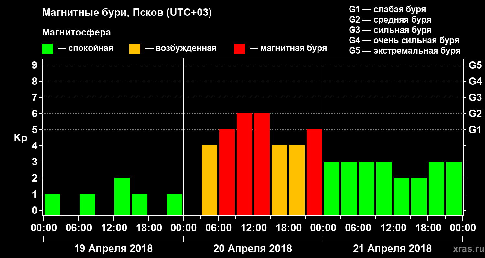Viewport: 485px width, 258px height.
Task: Click the '— возбужденная' legend label
Action: (x=180, y=49)
